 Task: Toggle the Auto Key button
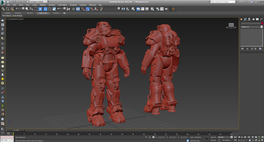click(213, 137)
